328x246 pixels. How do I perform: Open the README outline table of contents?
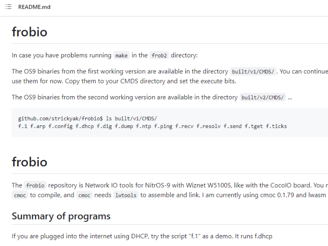tap(8, 7)
